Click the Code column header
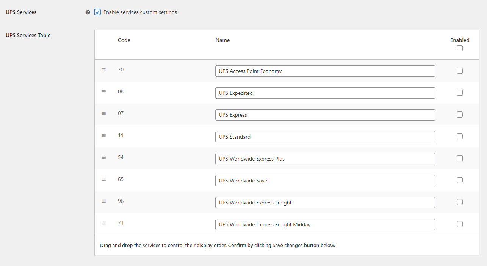The image size is (487, 266). [124, 40]
